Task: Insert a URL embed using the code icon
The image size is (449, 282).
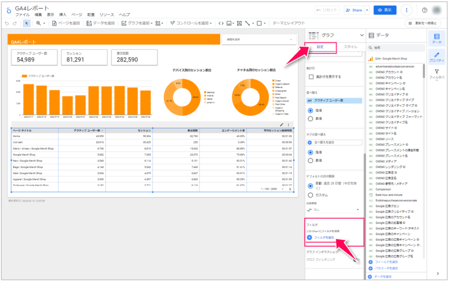Action: (x=221, y=23)
